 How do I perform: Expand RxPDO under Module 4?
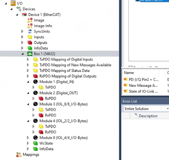[x=33, y=132]
